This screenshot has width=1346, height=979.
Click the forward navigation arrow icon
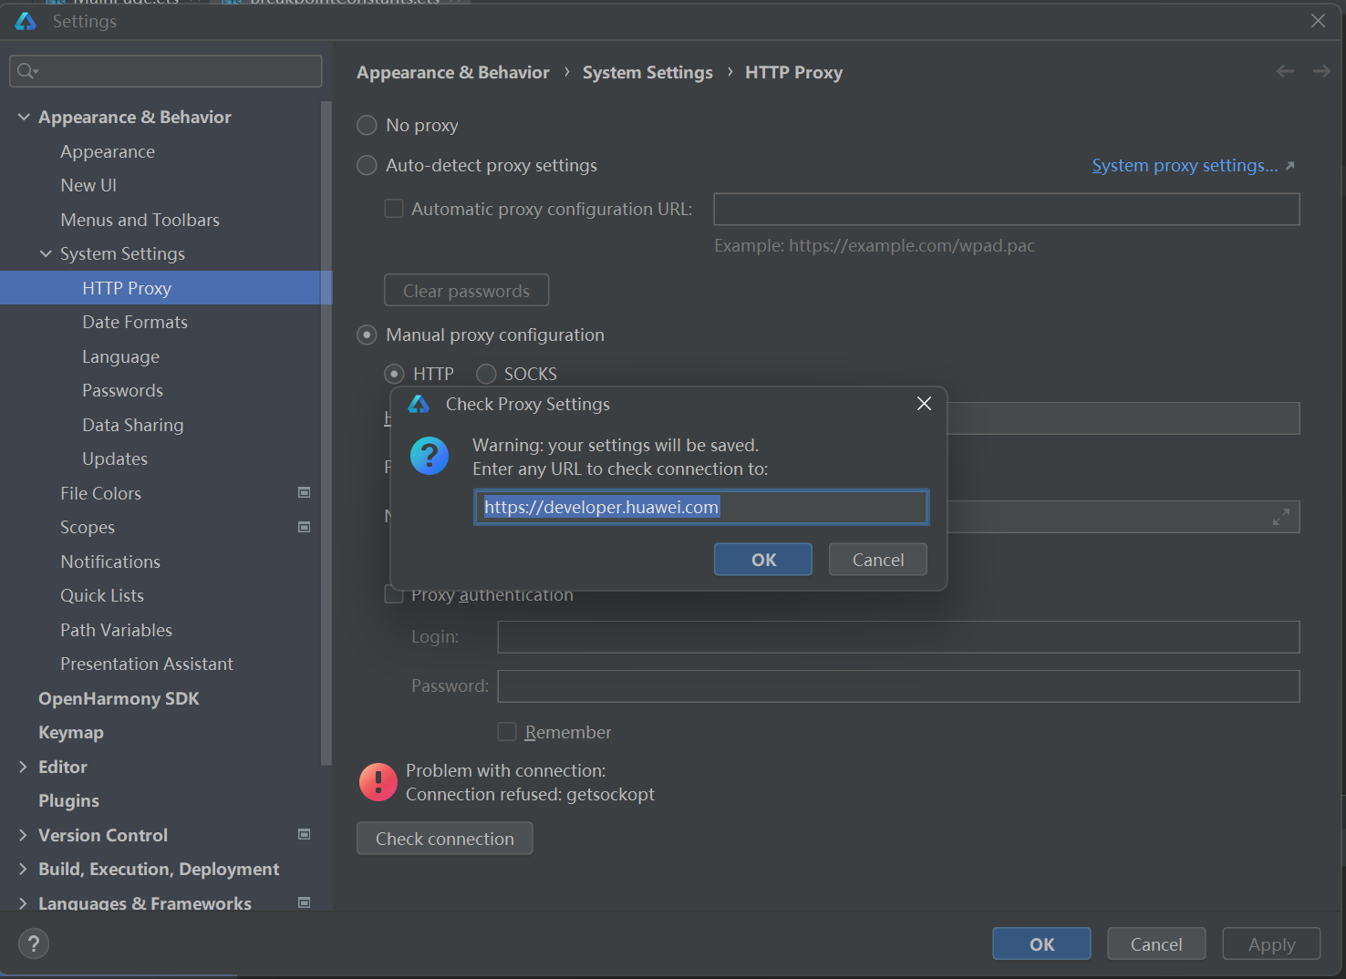pyautogui.click(x=1321, y=71)
